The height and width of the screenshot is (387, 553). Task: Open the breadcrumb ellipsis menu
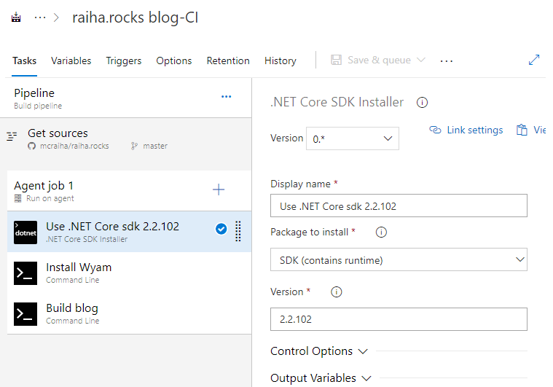click(x=40, y=17)
